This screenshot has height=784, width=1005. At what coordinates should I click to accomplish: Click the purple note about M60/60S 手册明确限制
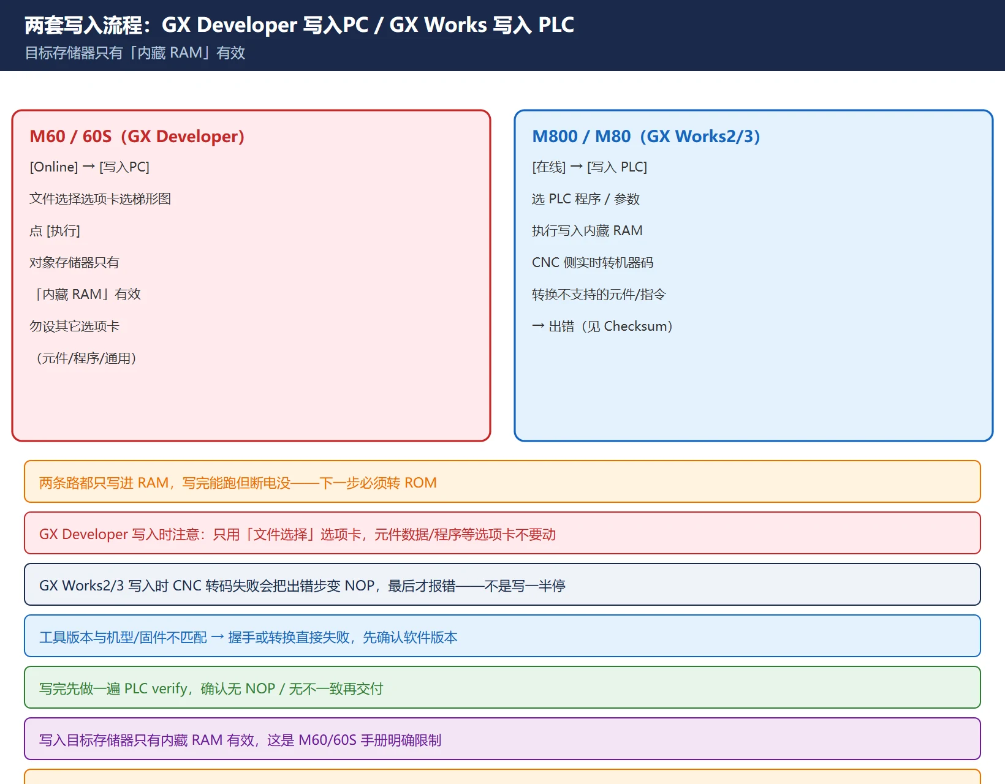(502, 739)
